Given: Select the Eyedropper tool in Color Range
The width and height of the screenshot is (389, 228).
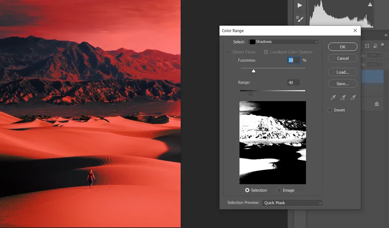Looking at the screenshot, I should 332,97.
